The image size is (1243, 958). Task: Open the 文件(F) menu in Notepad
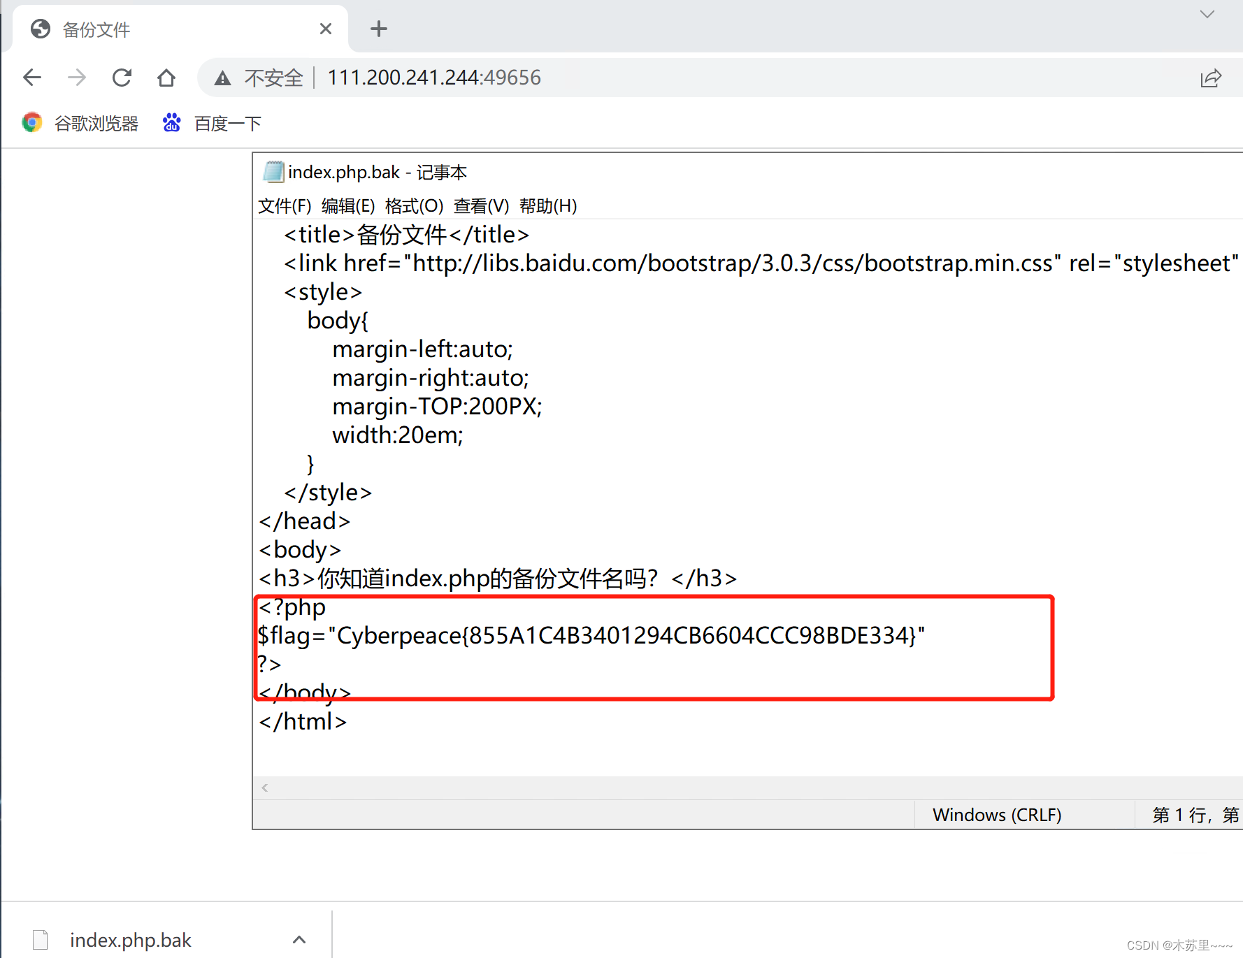coord(285,206)
